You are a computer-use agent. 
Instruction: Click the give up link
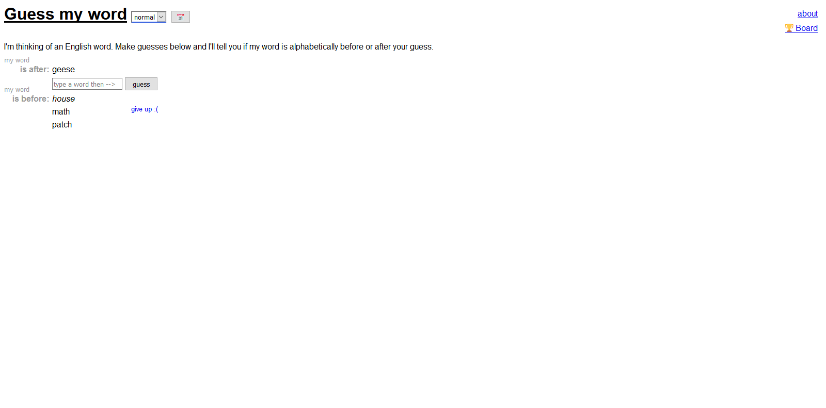click(x=145, y=109)
